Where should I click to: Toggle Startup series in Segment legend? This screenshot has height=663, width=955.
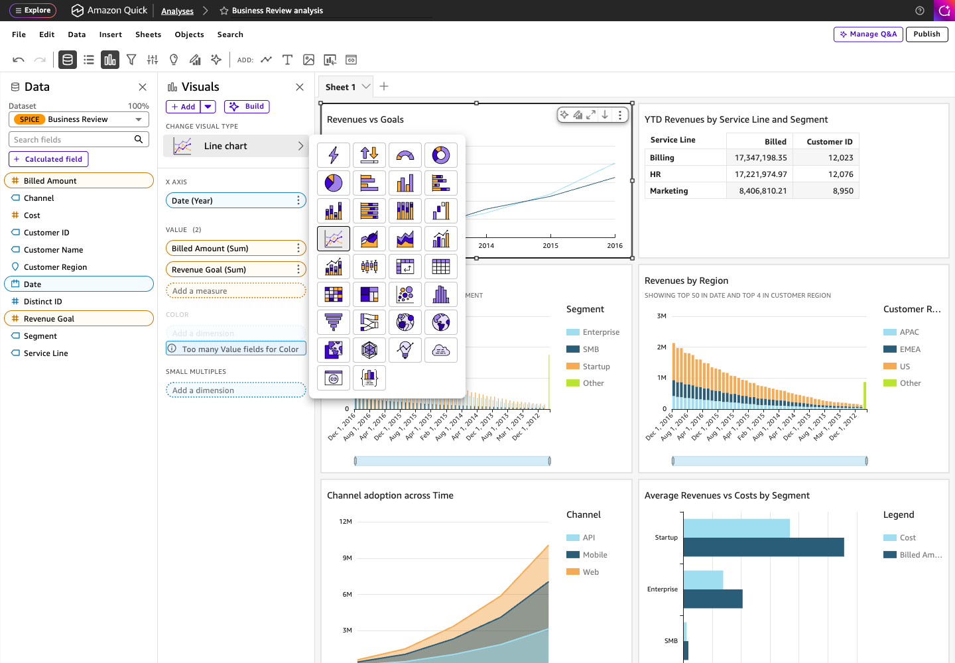click(588, 367)
